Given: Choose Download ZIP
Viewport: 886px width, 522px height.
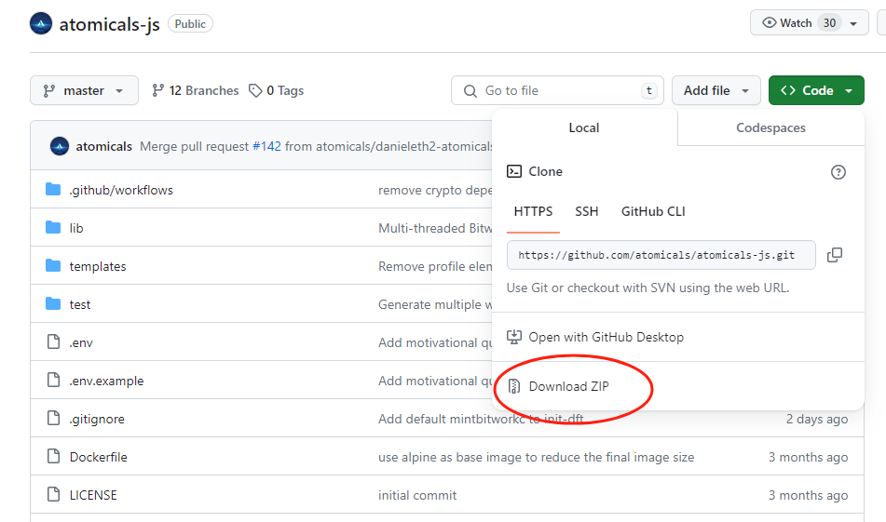Looking at the screenshot, I should tap(568, 386).
